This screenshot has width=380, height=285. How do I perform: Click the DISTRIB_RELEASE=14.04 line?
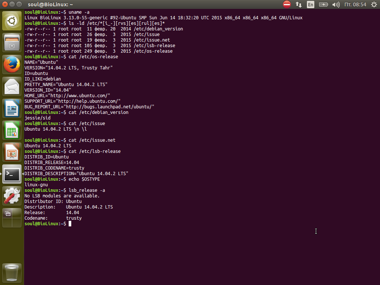(52, 163)
